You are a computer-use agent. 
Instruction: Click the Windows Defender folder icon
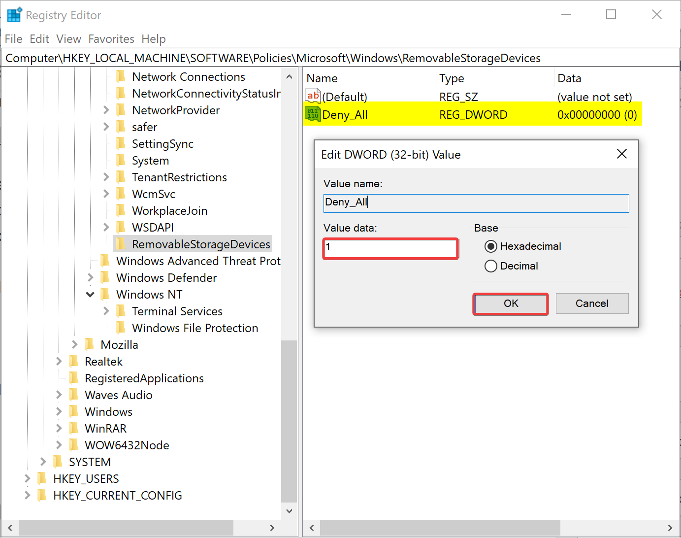click(x=105, y=277)
